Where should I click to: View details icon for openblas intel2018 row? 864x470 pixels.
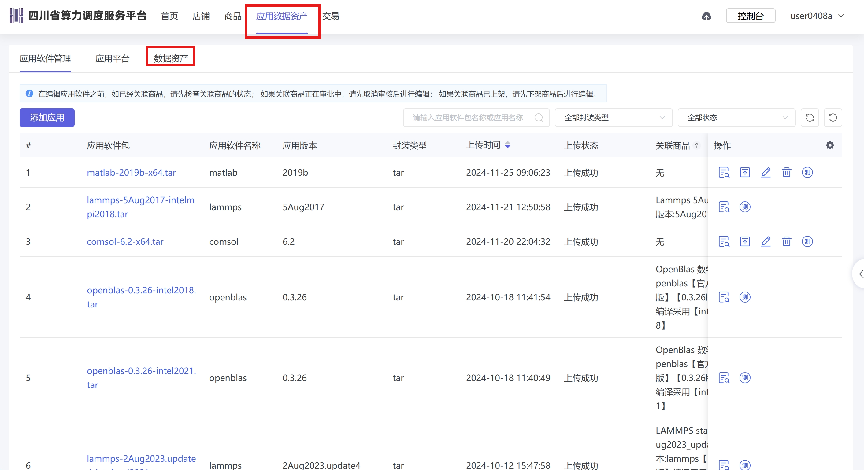(x=724, y=297)
